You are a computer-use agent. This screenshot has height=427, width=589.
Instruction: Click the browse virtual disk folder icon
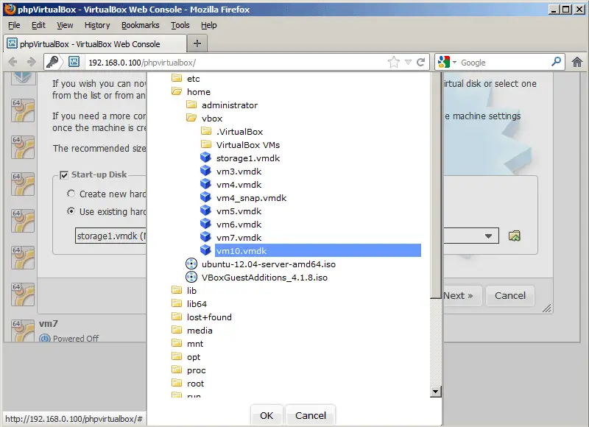pos(514,236)
